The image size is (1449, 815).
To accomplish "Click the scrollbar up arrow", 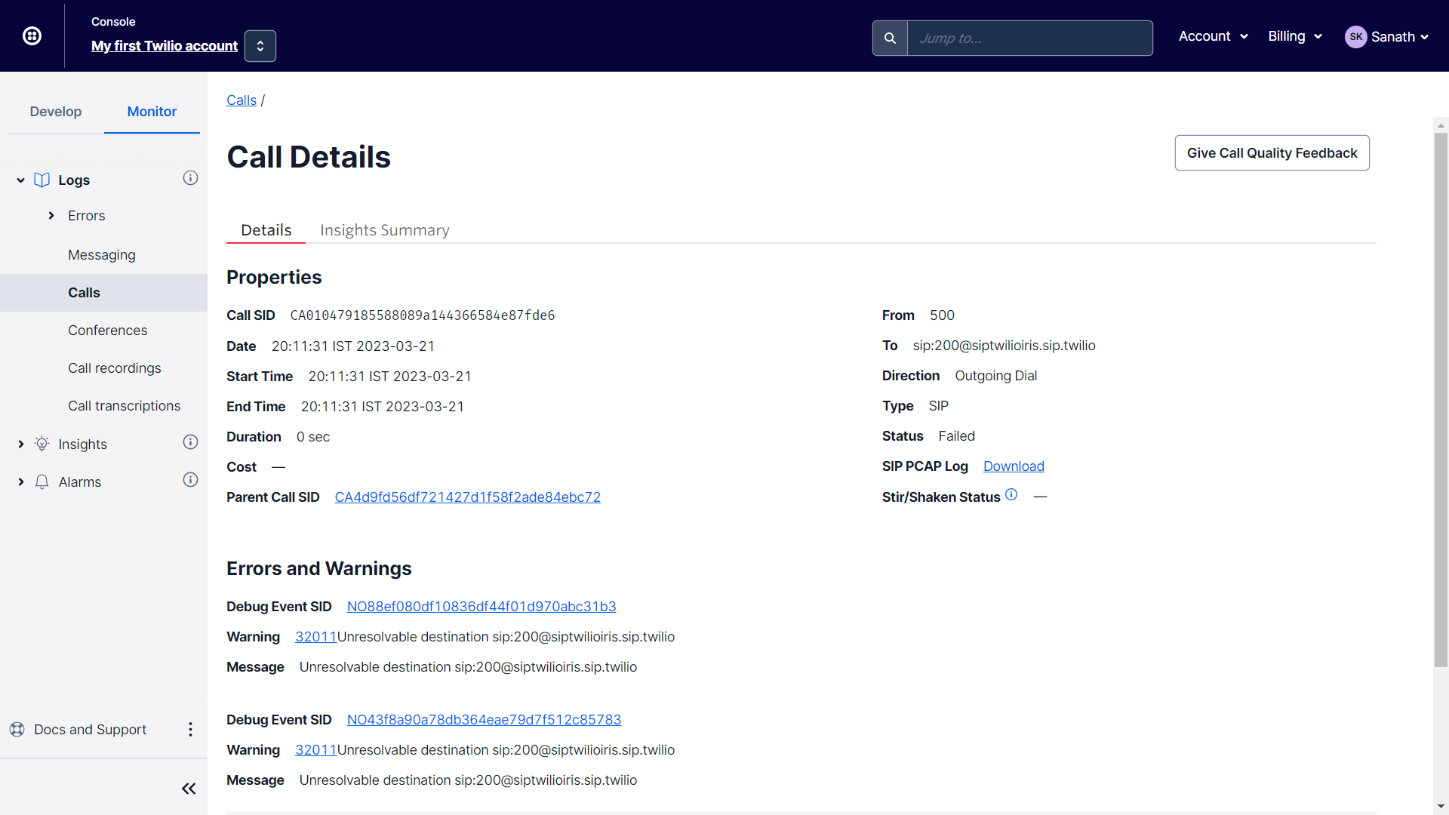I will 1441,126.
